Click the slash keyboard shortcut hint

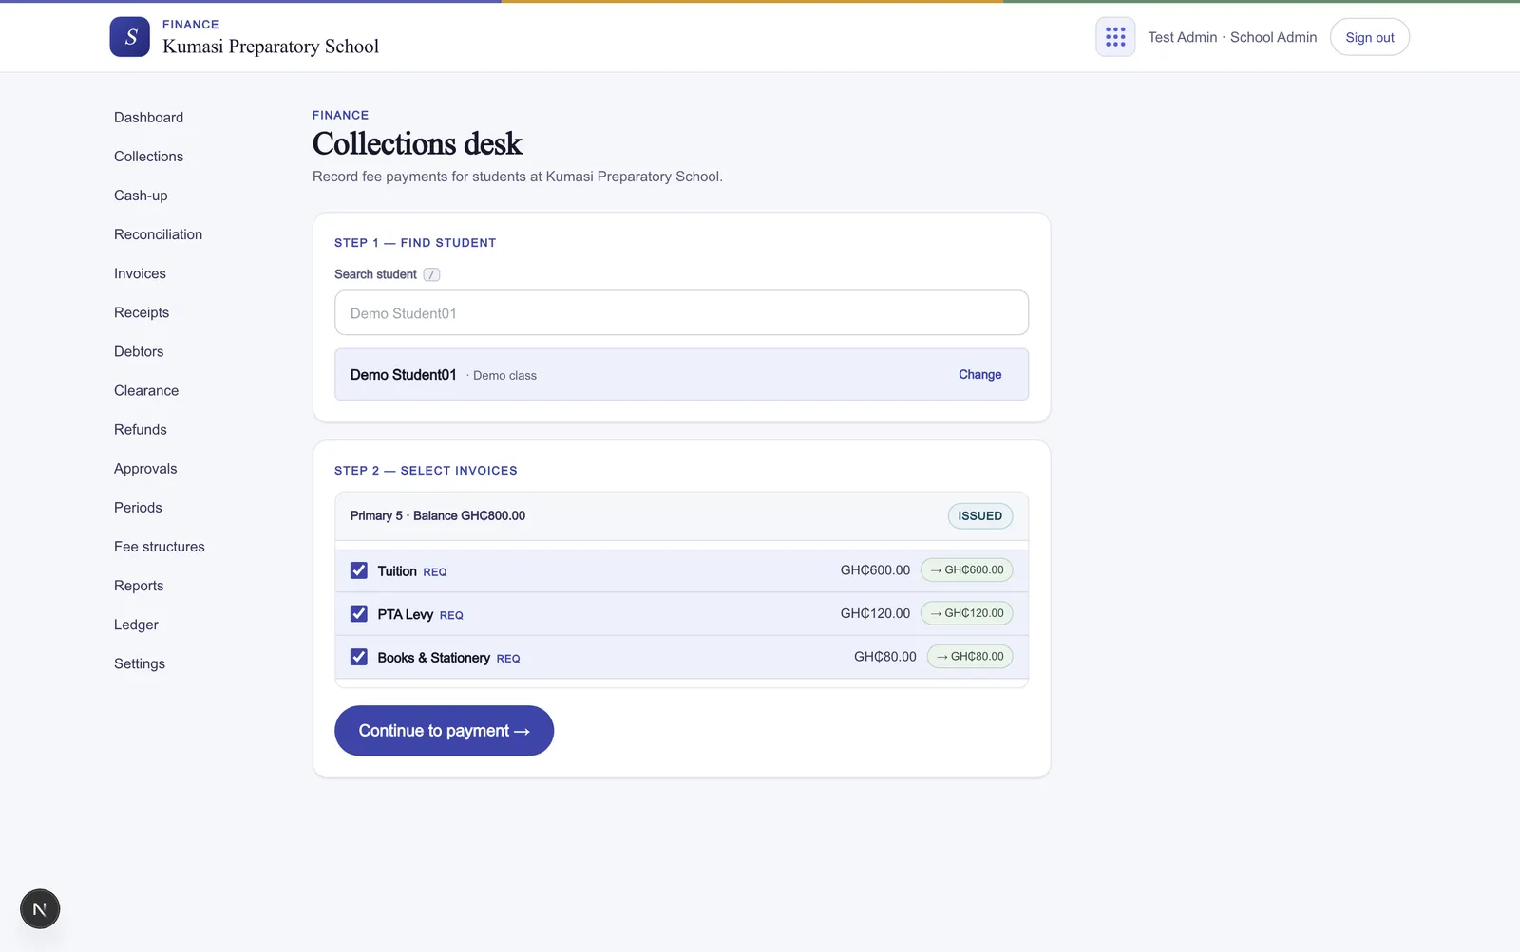431,274
